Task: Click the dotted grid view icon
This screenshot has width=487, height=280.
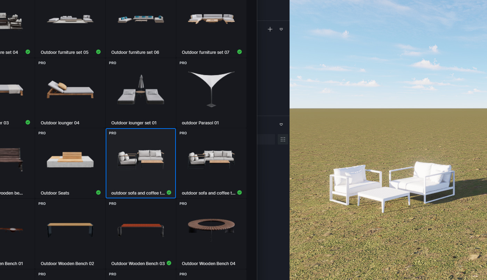Action: pos(283,139)
